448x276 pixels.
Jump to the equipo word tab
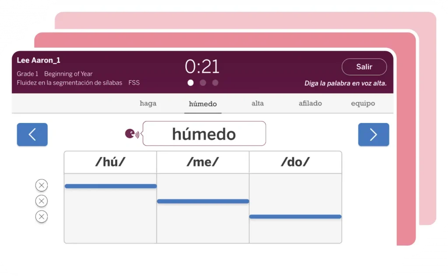coord(363,104)
